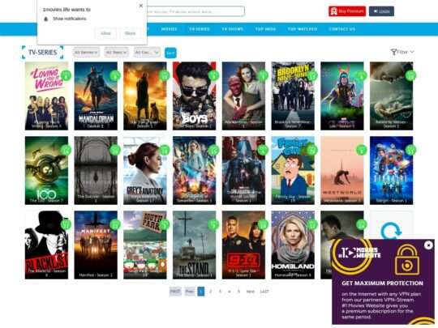This screenshot has width=438, height=328.
Task: Open Manifest Season 2 poster
Action: [x=96, y=245]
